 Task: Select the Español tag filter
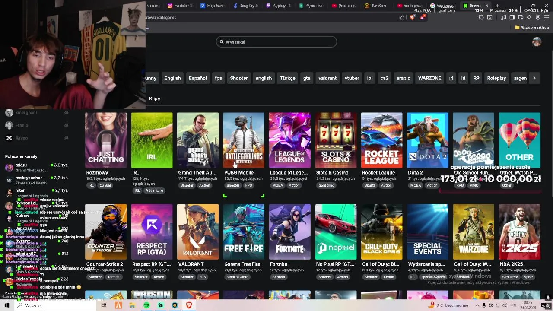click(x=197, y=78)
